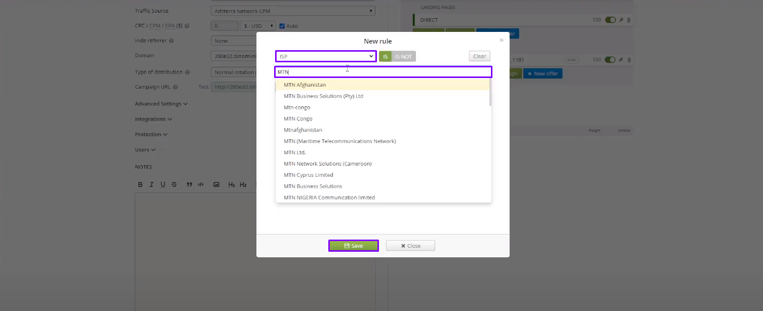
Task: Click the Underline icon in Notes toolbar
Action: [x=163, y=185]
